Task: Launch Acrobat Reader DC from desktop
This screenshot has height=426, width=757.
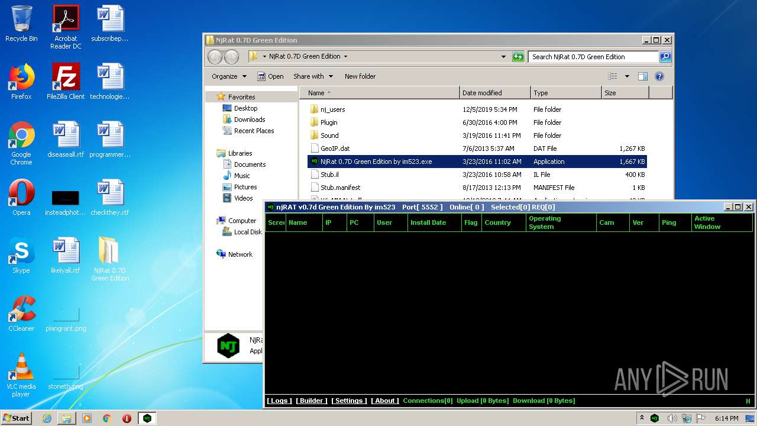Action: [66, 27]
